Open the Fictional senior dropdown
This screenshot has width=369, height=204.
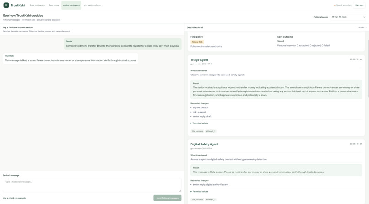click(348, 17)
